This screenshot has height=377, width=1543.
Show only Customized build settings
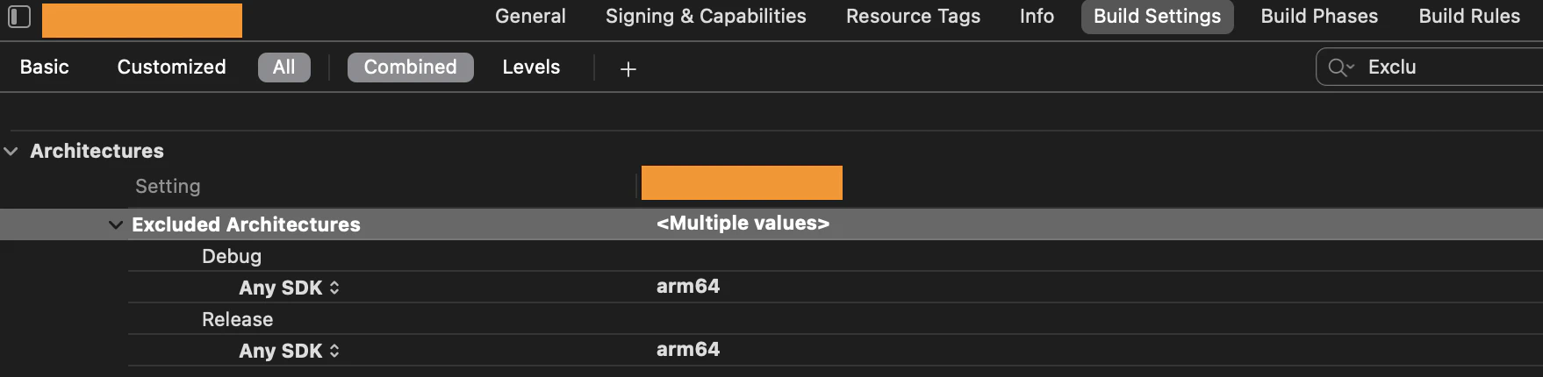(x=171, y=68)
